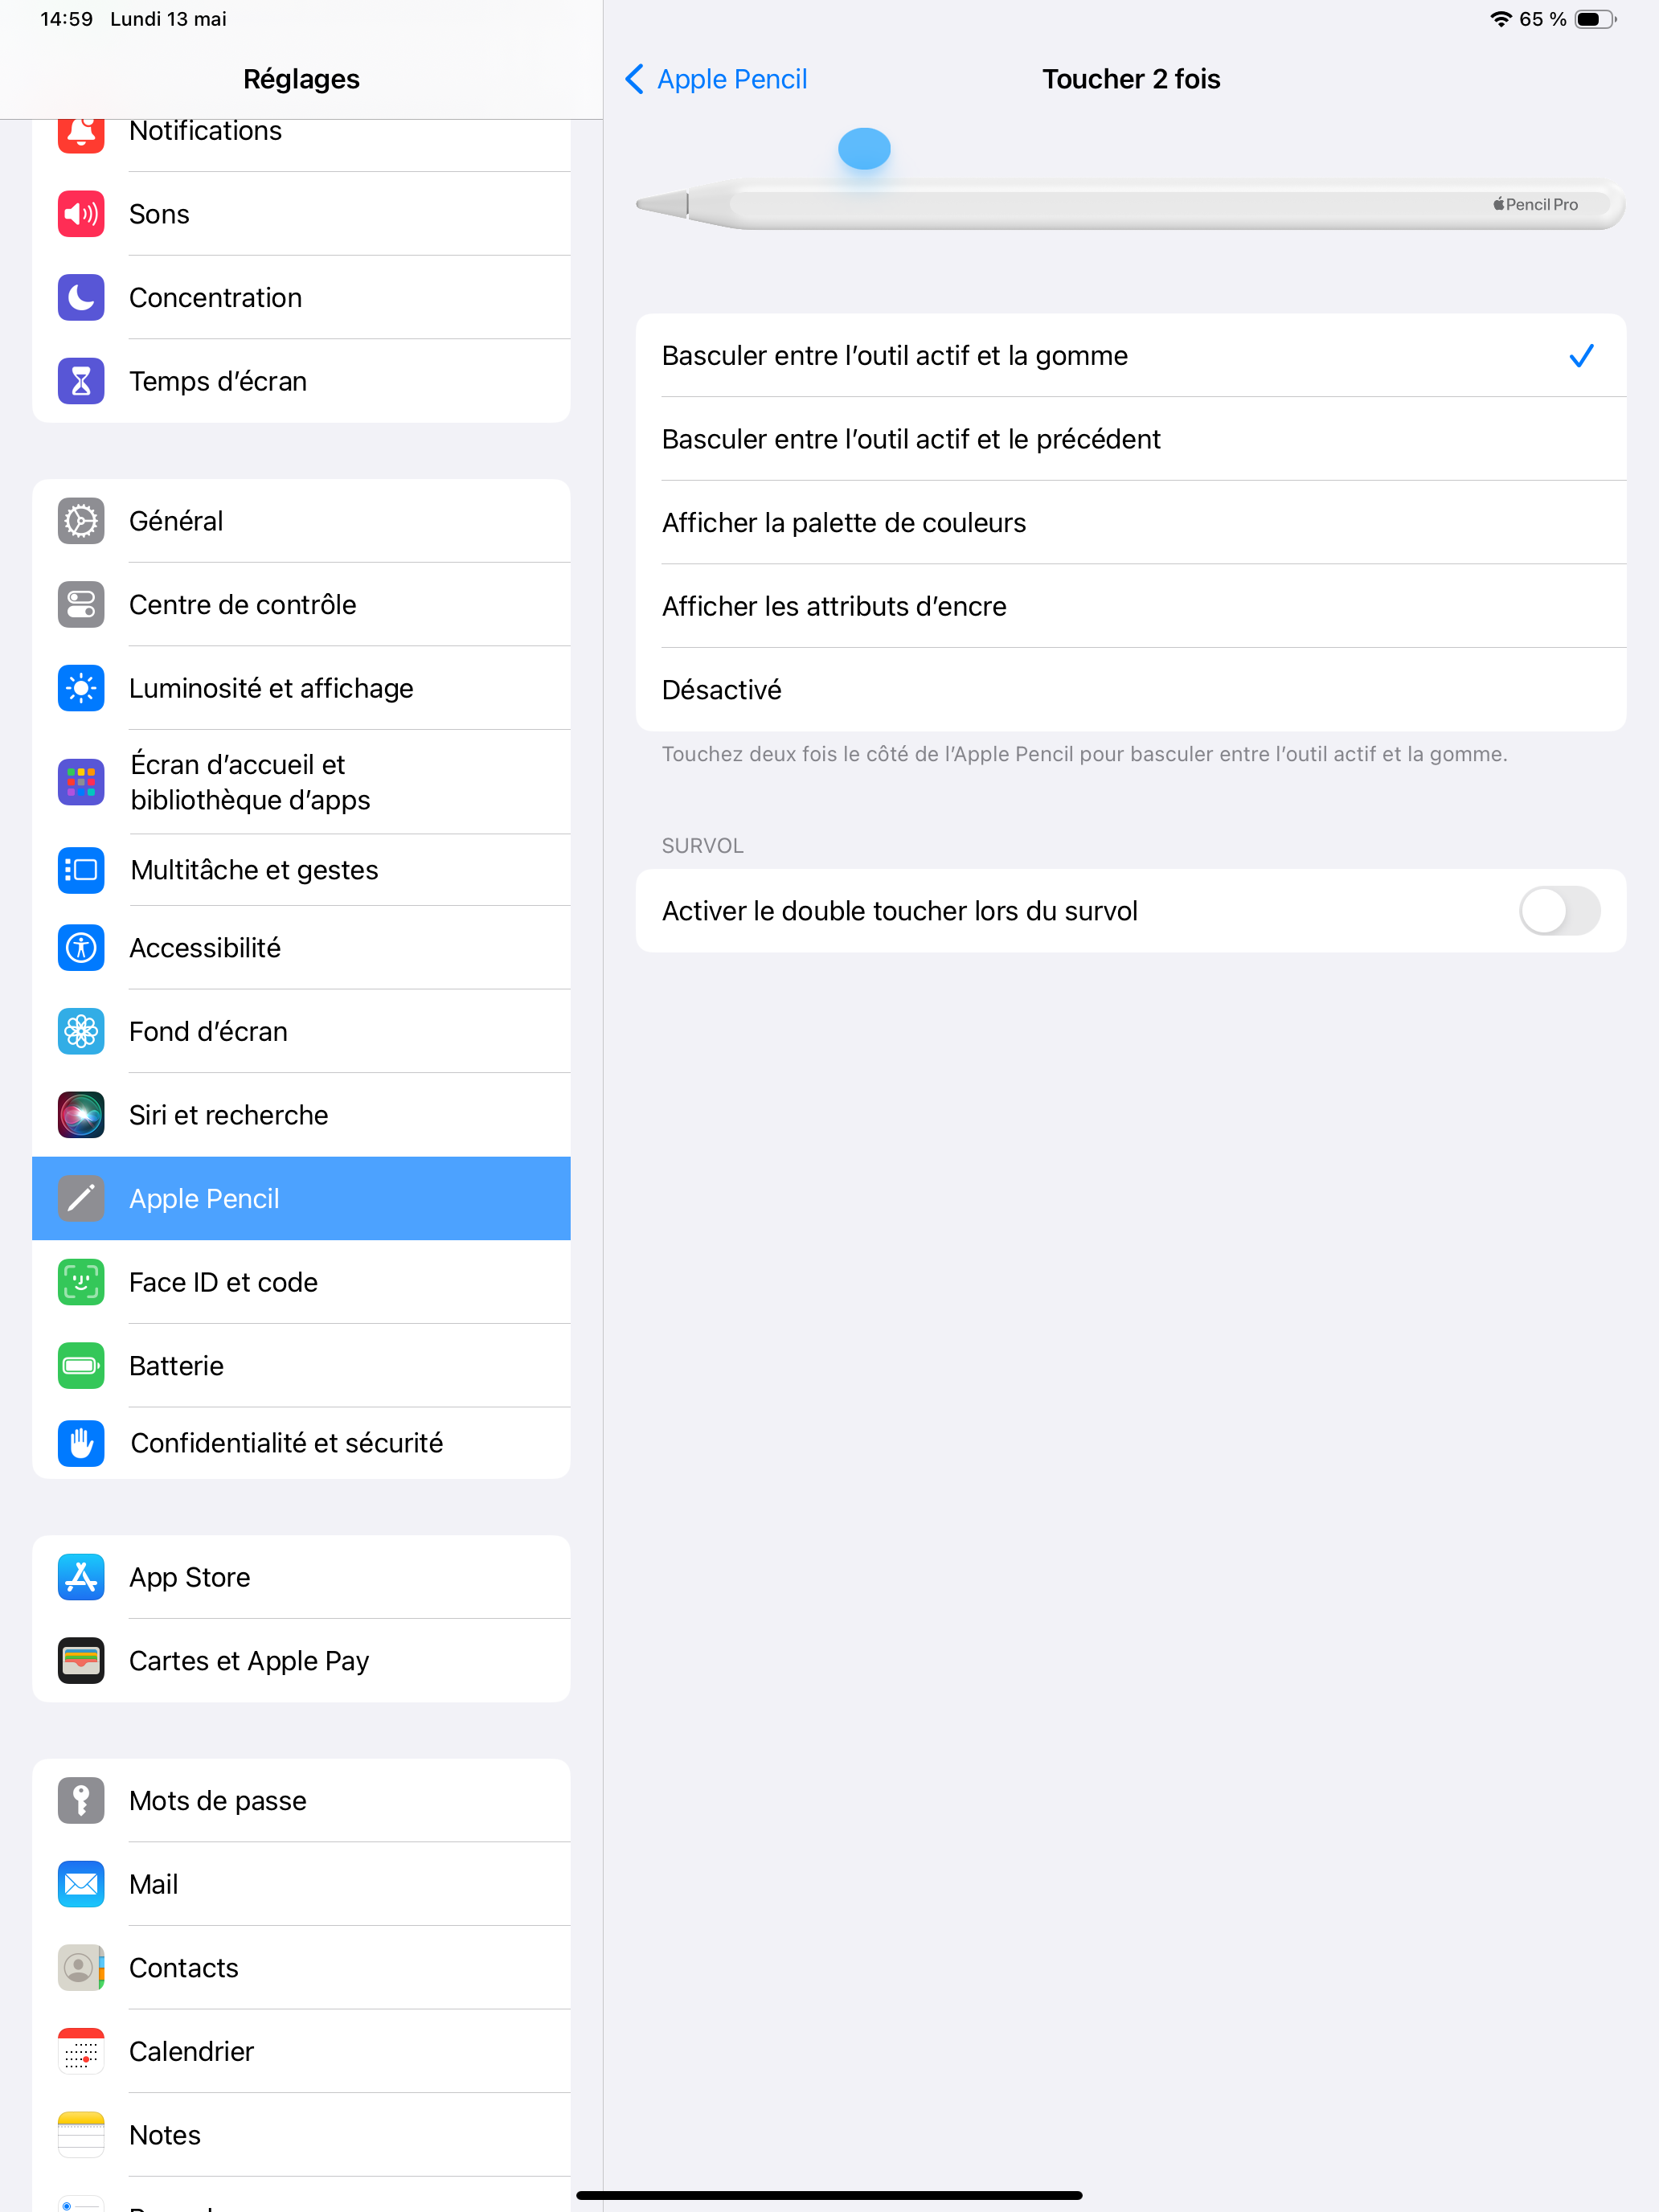Tap the Face ID et code icon
The image size is (1659, 2212).
[x=81, y=1282]
